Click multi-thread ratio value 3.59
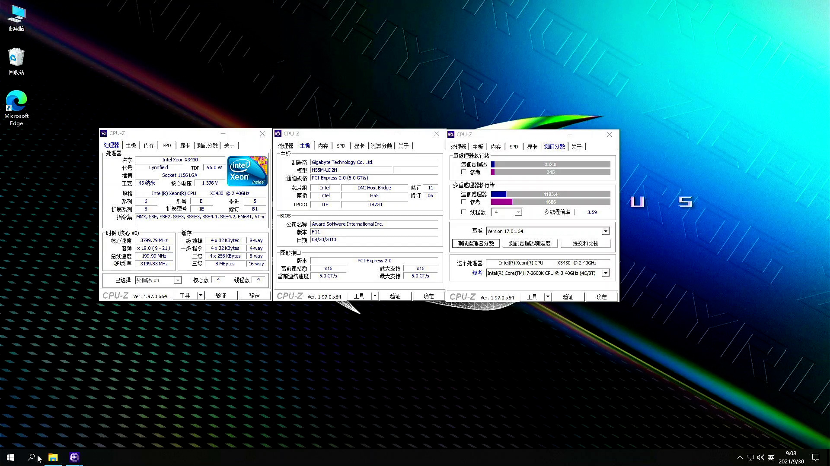 [592, 212]
